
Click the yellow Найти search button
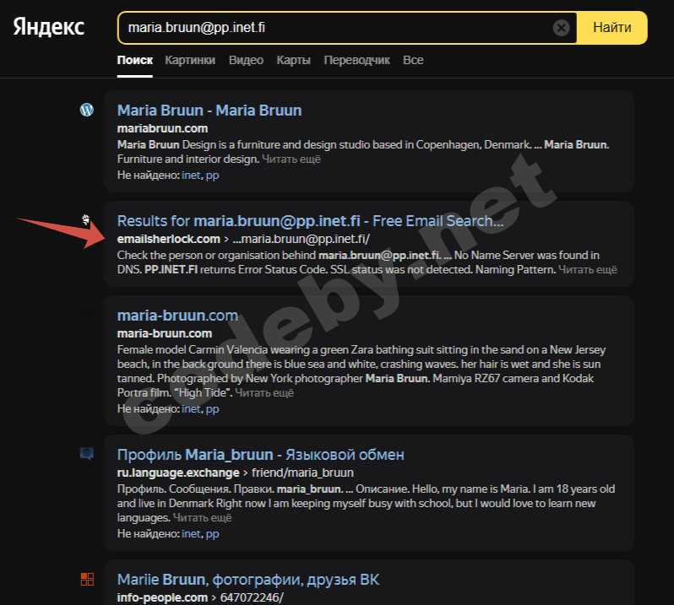(611, 28)
